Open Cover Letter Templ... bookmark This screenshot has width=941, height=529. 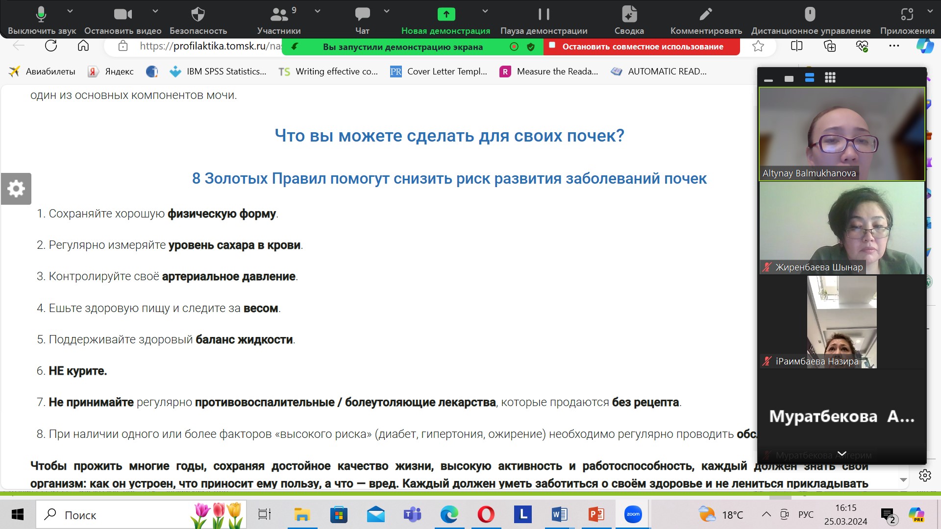point(439,72)
